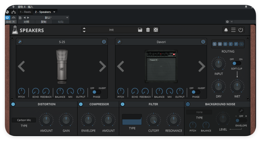The image size is (261, 141).
Task: Disable the Distortion section
Action: (13, 104)
